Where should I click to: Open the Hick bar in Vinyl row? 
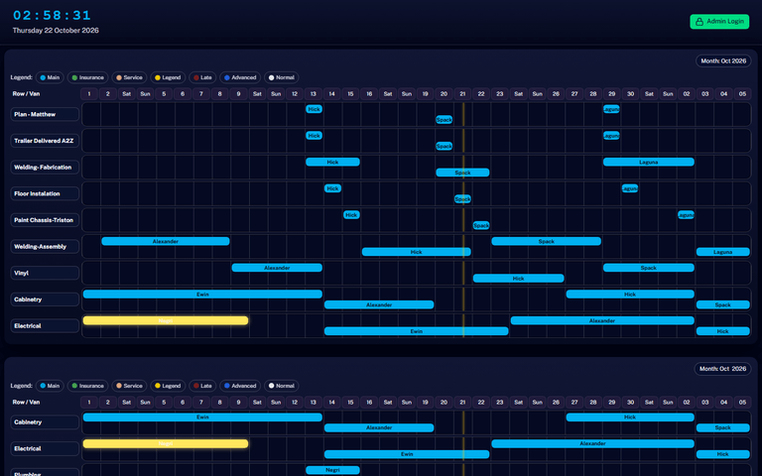[x=519, y=279]
